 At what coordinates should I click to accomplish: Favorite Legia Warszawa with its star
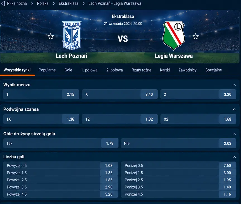[x=195, y=36]
